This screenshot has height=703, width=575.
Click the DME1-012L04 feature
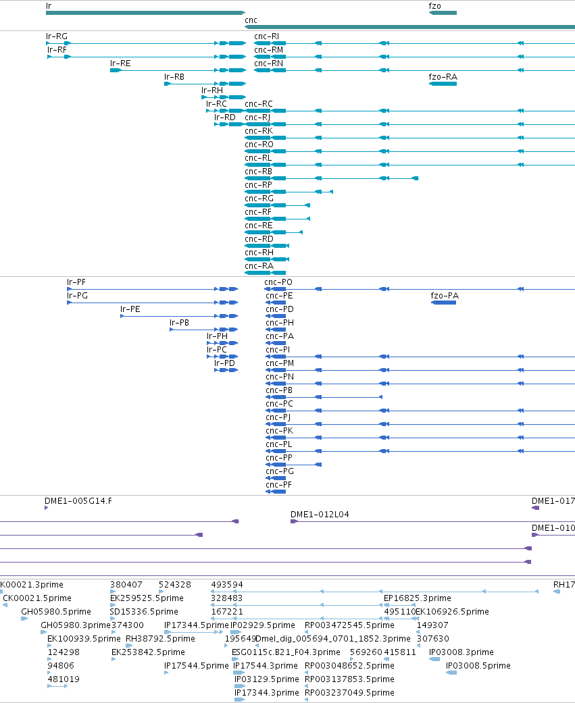pos(433,521)
